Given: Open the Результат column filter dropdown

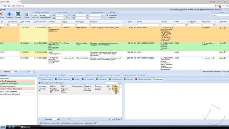Looking at the screenshot, I should [x=214, y=25].
